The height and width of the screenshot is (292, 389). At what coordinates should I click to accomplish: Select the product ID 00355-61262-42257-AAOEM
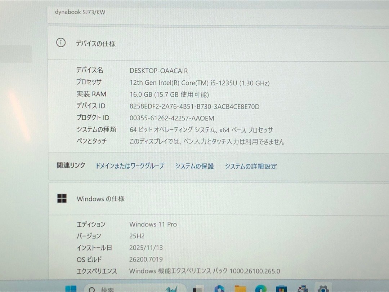tap(172, 118)
